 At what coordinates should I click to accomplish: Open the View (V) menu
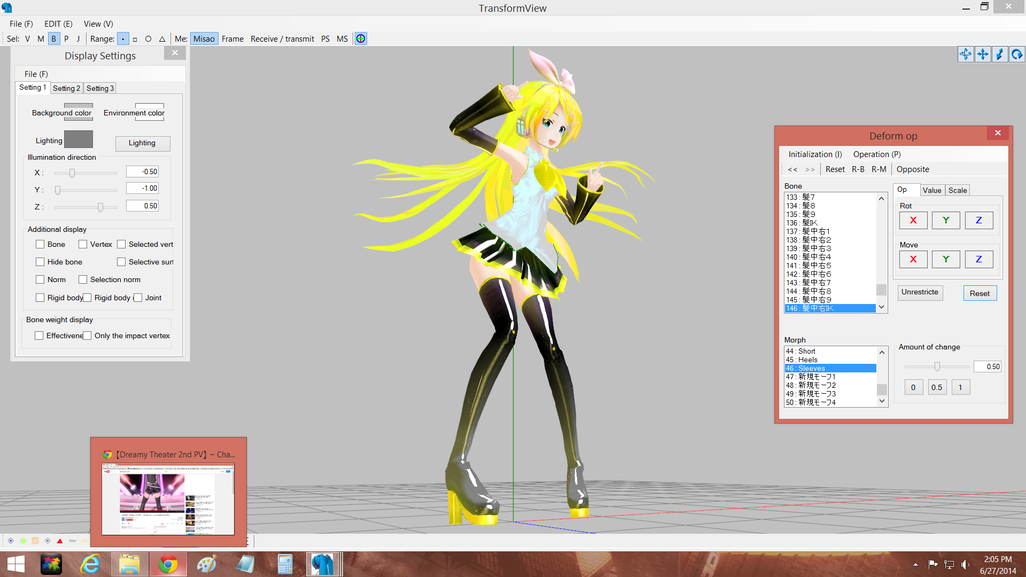(x=98, y=24)
